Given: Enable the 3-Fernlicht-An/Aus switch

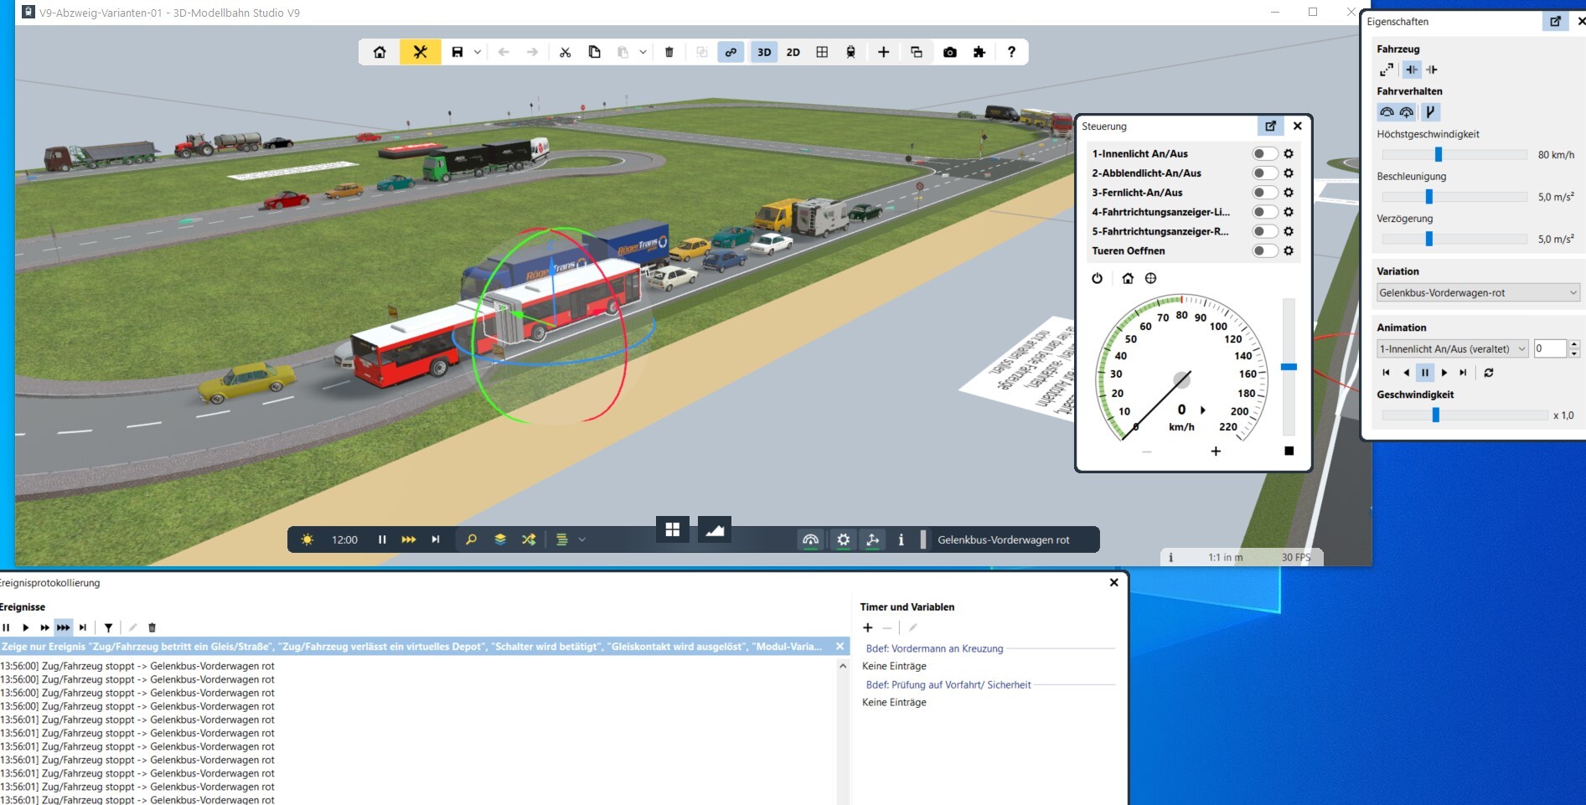Looking at the screenshot, I should (x=1264, y=193).
